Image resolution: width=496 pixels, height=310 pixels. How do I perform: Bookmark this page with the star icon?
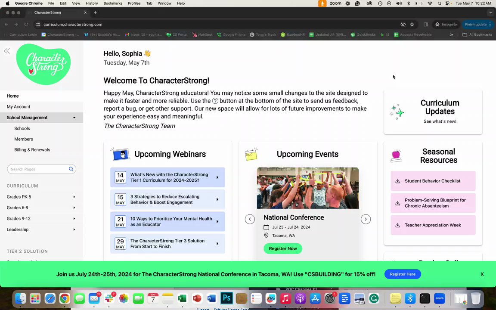[412, 25]
